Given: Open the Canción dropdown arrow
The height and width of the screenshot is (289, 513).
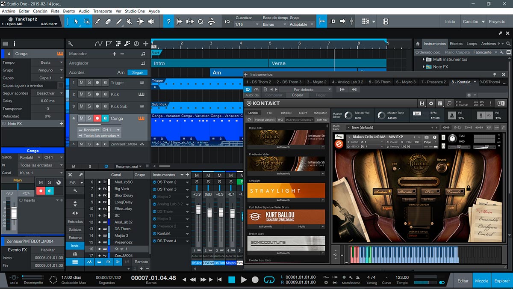Looking at the screenshot, I should point(484,21).
